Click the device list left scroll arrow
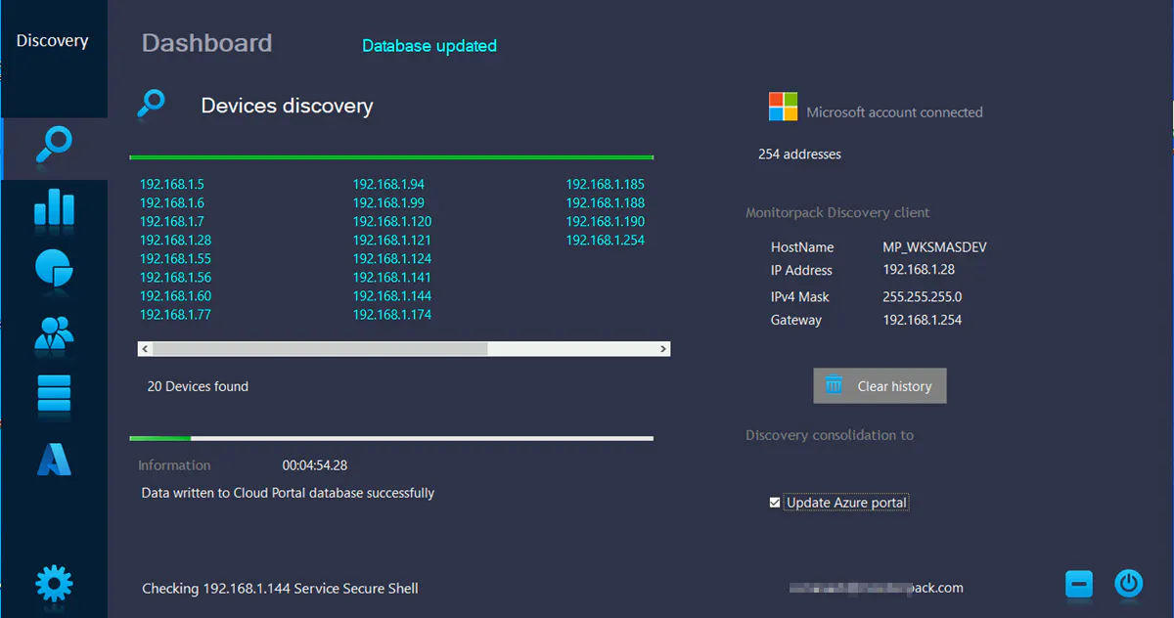 click(145, 349)
